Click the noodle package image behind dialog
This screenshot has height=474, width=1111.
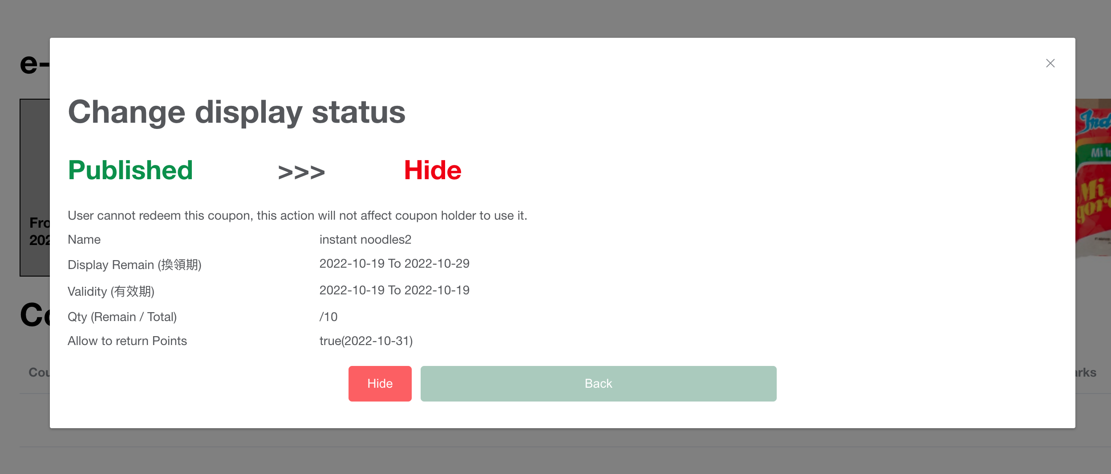[1093, 178]
